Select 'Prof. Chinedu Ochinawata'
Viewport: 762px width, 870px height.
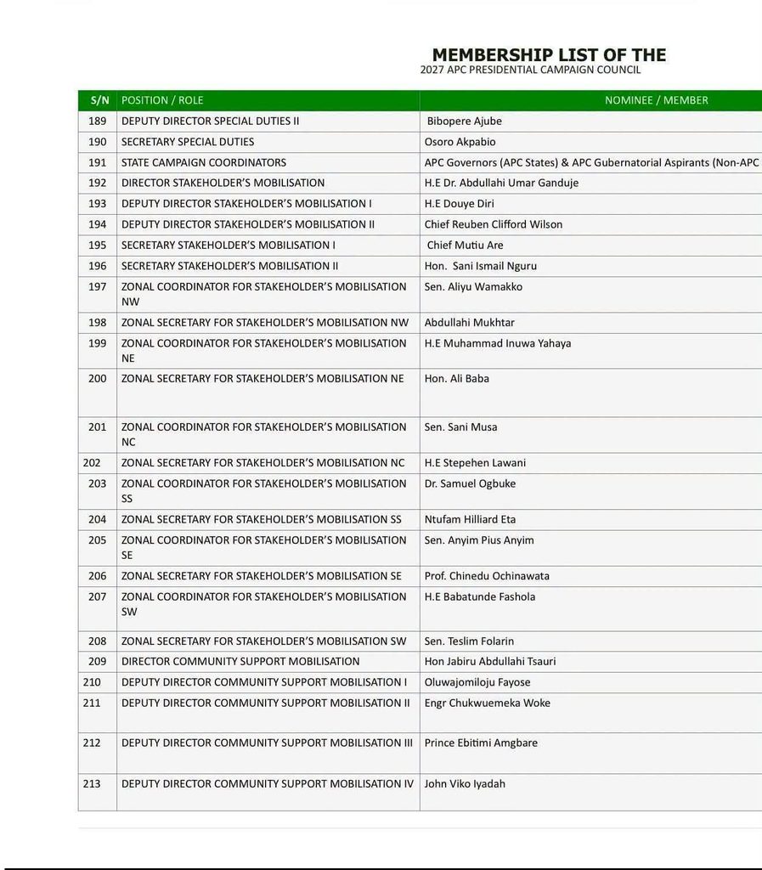[487, 576]
